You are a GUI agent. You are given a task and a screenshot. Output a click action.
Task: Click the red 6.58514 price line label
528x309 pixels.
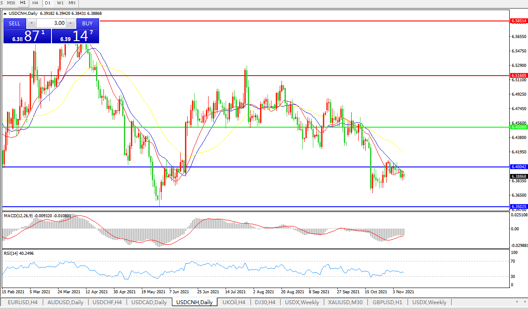tap(519, 21)
